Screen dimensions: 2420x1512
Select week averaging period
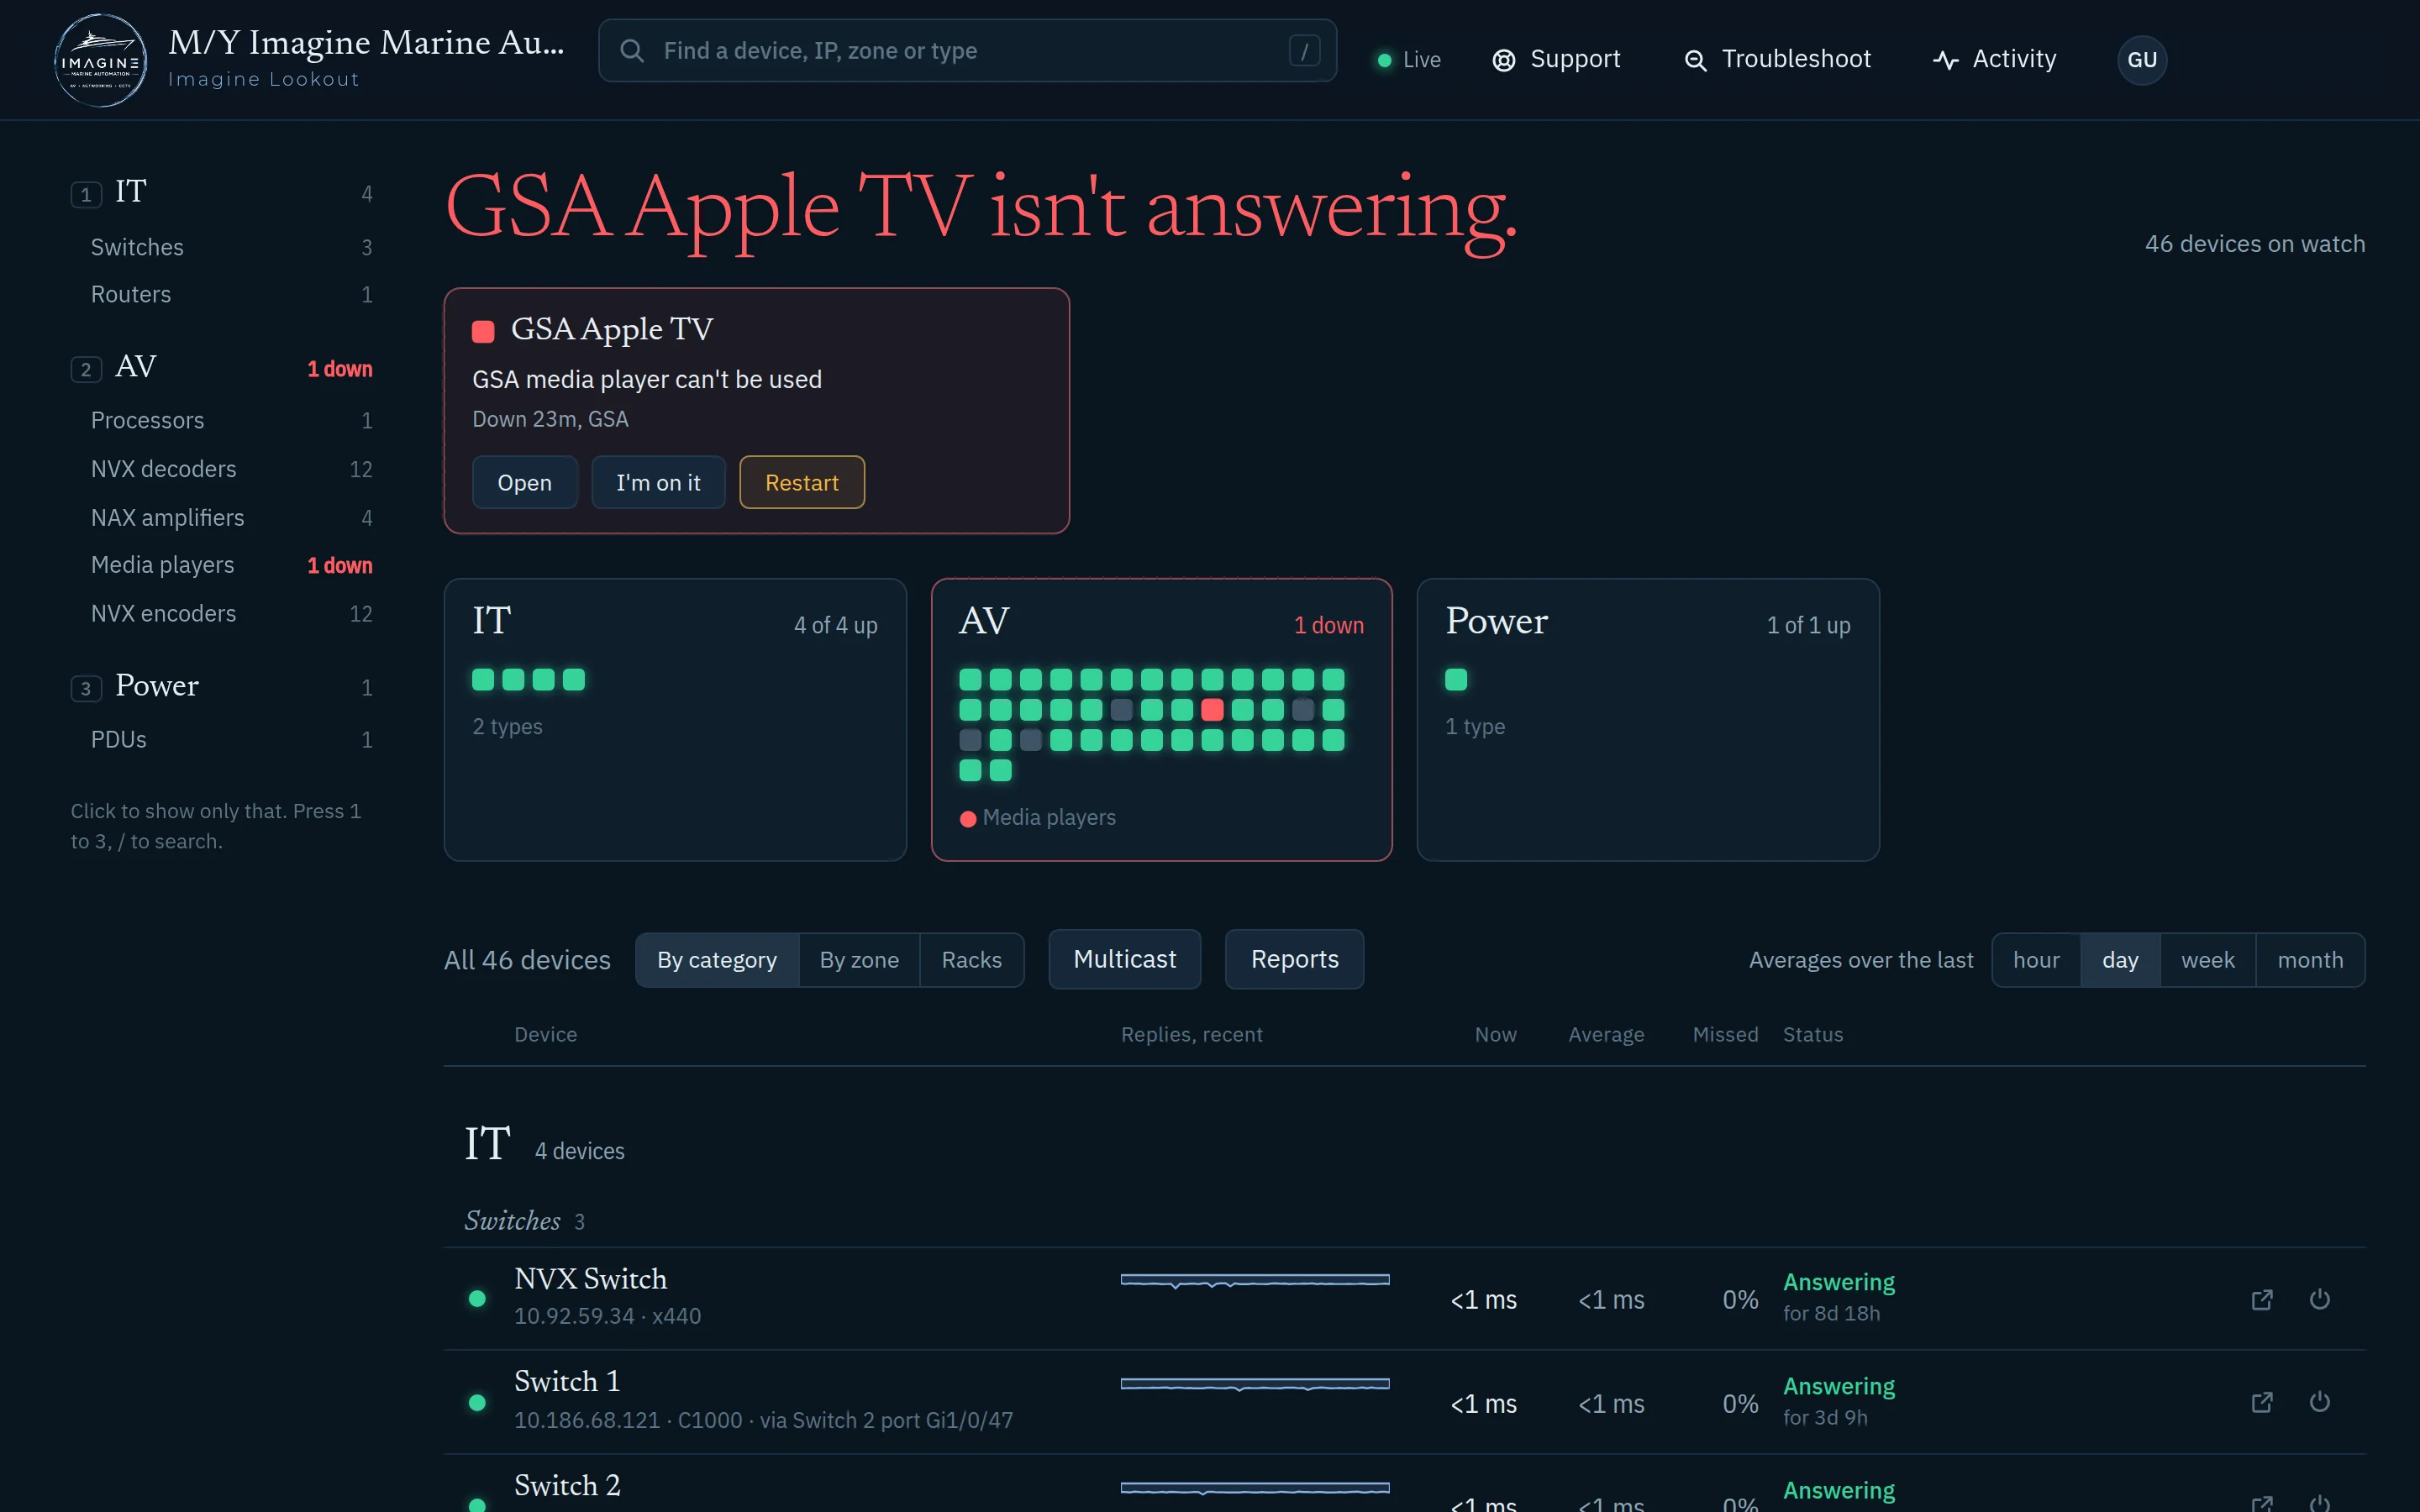pos(2207,960)
